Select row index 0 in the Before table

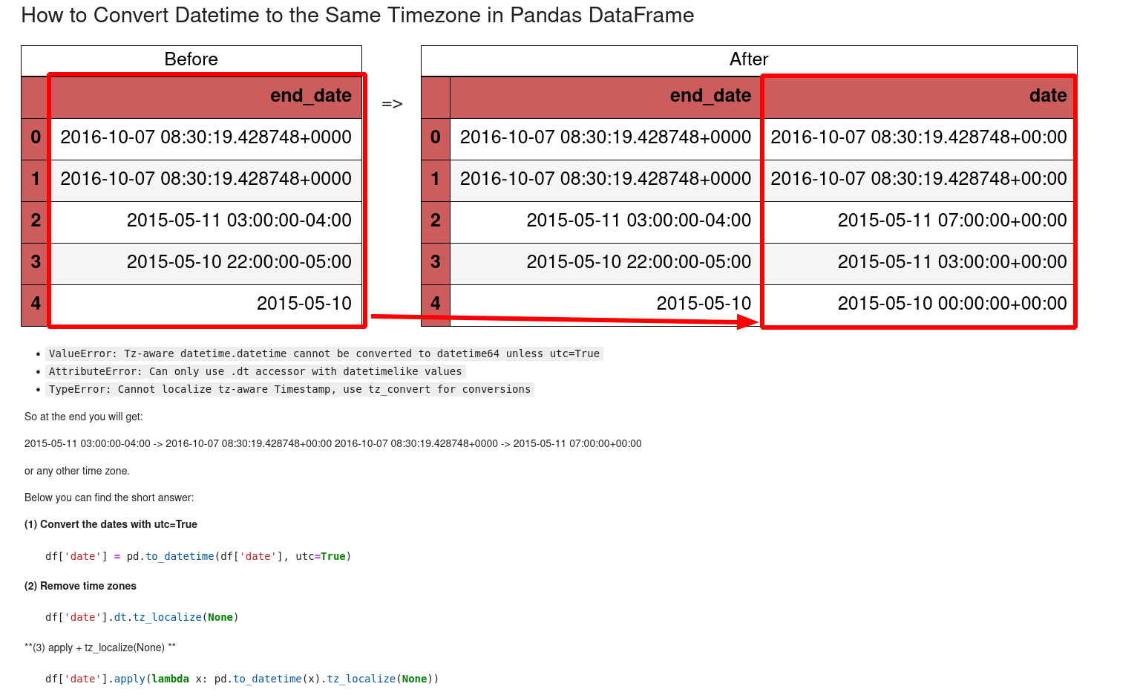[34, 137]
